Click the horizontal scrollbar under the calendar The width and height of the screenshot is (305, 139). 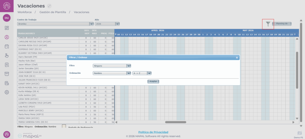tap(175, 122)
